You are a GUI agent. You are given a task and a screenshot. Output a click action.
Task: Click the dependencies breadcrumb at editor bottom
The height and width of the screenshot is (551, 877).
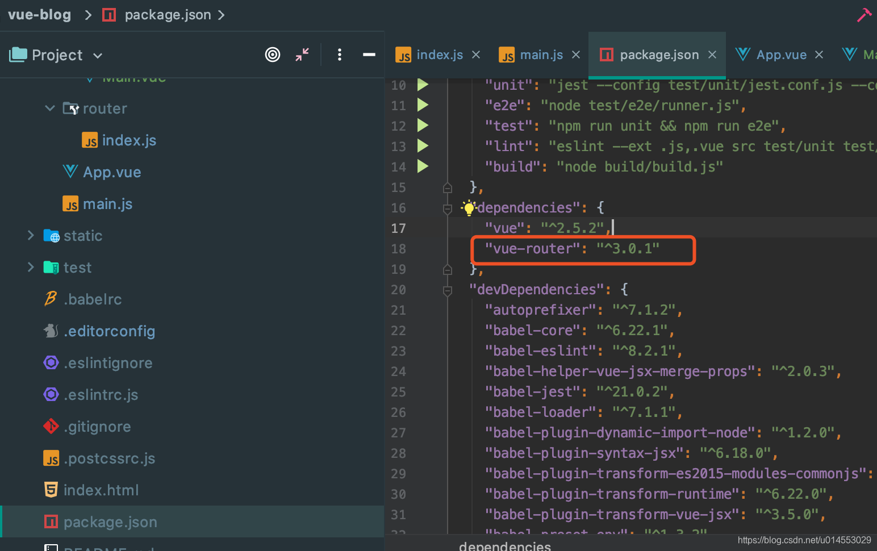[x=505, y=545]
